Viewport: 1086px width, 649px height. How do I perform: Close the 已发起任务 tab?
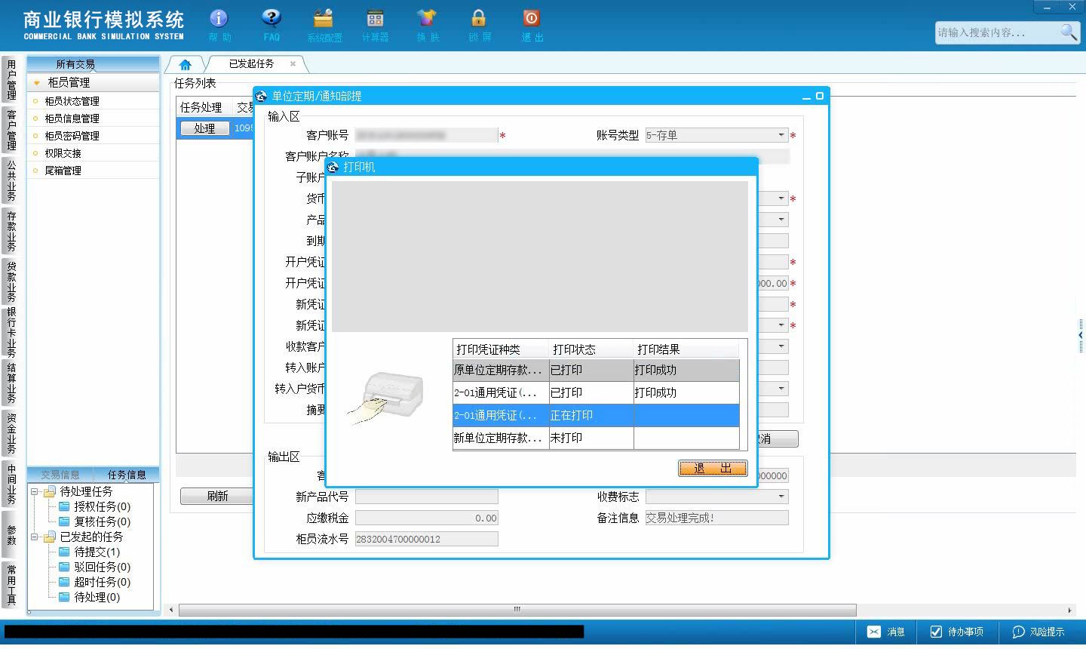pos(293,64)
